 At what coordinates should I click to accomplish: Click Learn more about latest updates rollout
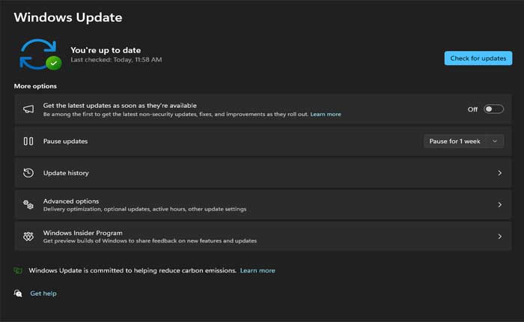pos(326,115)
